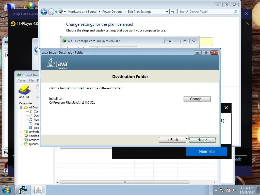
Task: Click the IDM horizontal scrollbar thumb
Action: (x=125, y=182)
